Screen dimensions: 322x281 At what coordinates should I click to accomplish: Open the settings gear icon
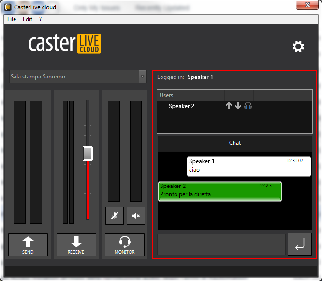(298, 47)
